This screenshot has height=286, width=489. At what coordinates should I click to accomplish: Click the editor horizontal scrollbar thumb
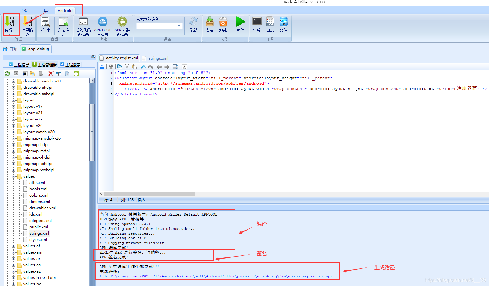pos(150,194)
